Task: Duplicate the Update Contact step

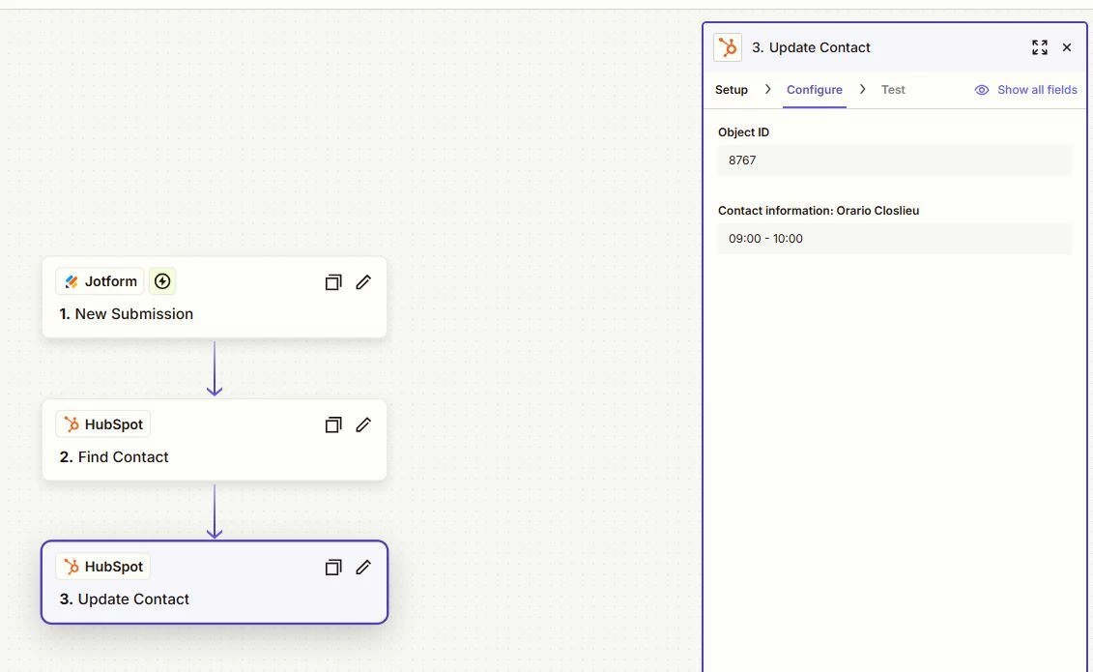Action: coord(333,568)
